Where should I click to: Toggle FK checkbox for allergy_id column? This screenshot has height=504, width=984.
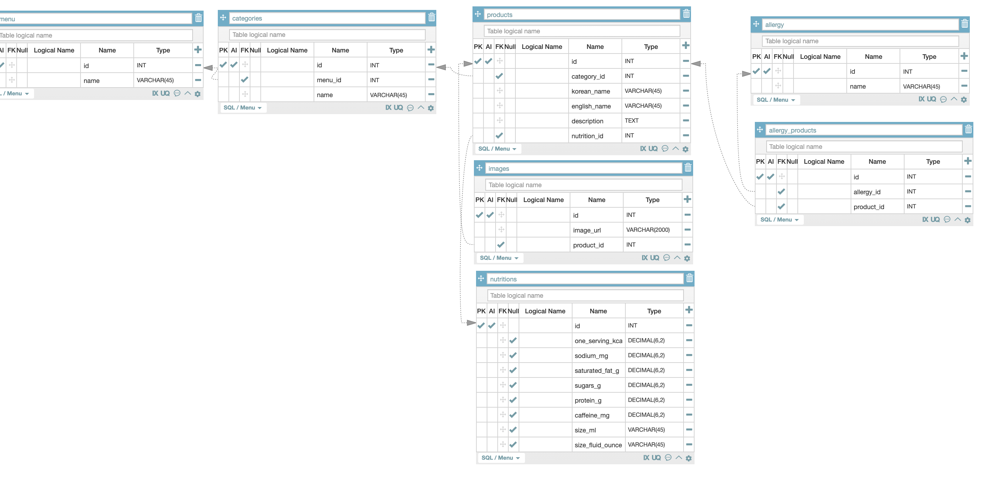(x=781, y=191)
